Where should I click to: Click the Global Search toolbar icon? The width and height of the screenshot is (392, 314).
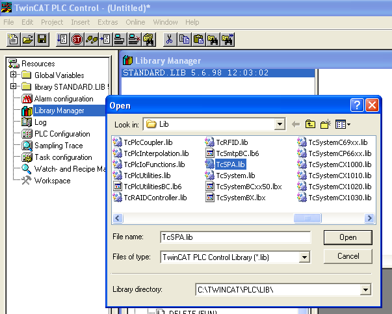[x=149, y=40]
